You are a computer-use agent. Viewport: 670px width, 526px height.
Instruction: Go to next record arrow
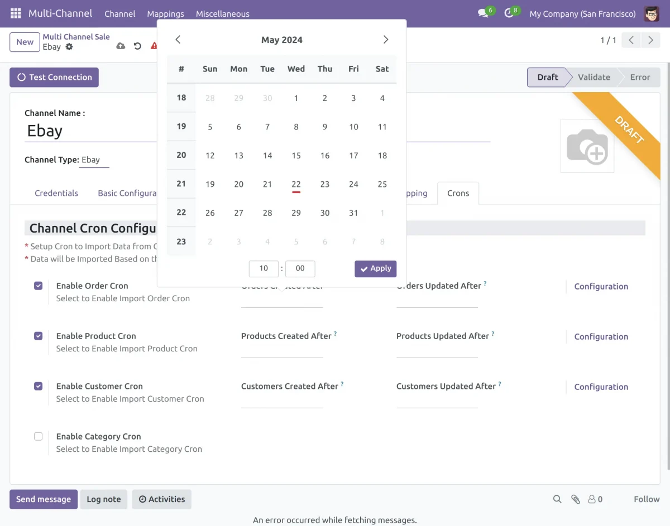click(x=650, y=40)
